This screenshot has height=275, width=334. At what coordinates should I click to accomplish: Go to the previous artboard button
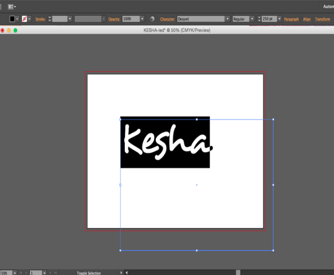pos(26,273)
